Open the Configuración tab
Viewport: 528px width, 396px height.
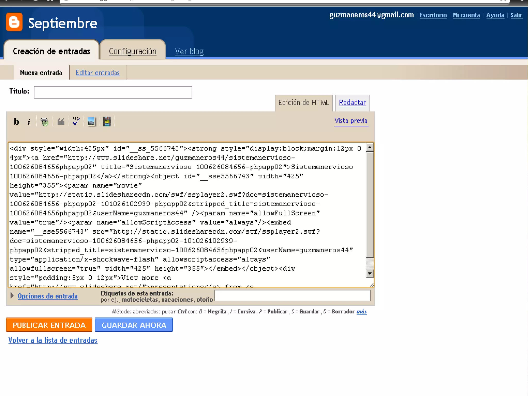(x=133, y=51)
